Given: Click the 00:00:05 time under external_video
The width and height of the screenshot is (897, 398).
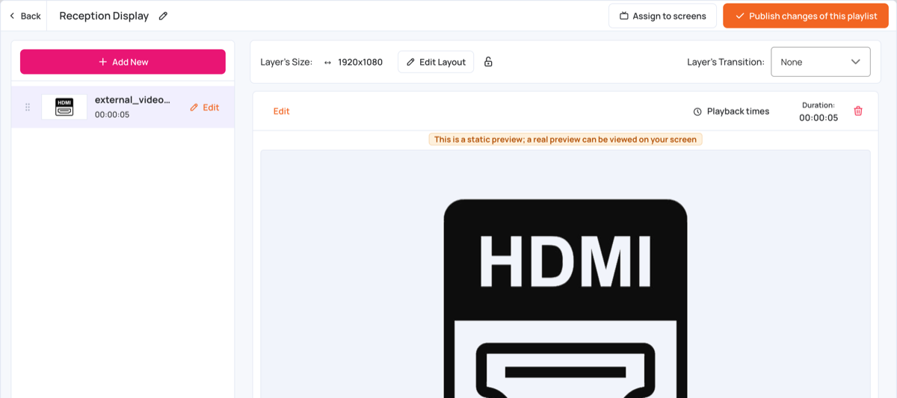Looking at the screenshot, I should (x=112, y=115).
